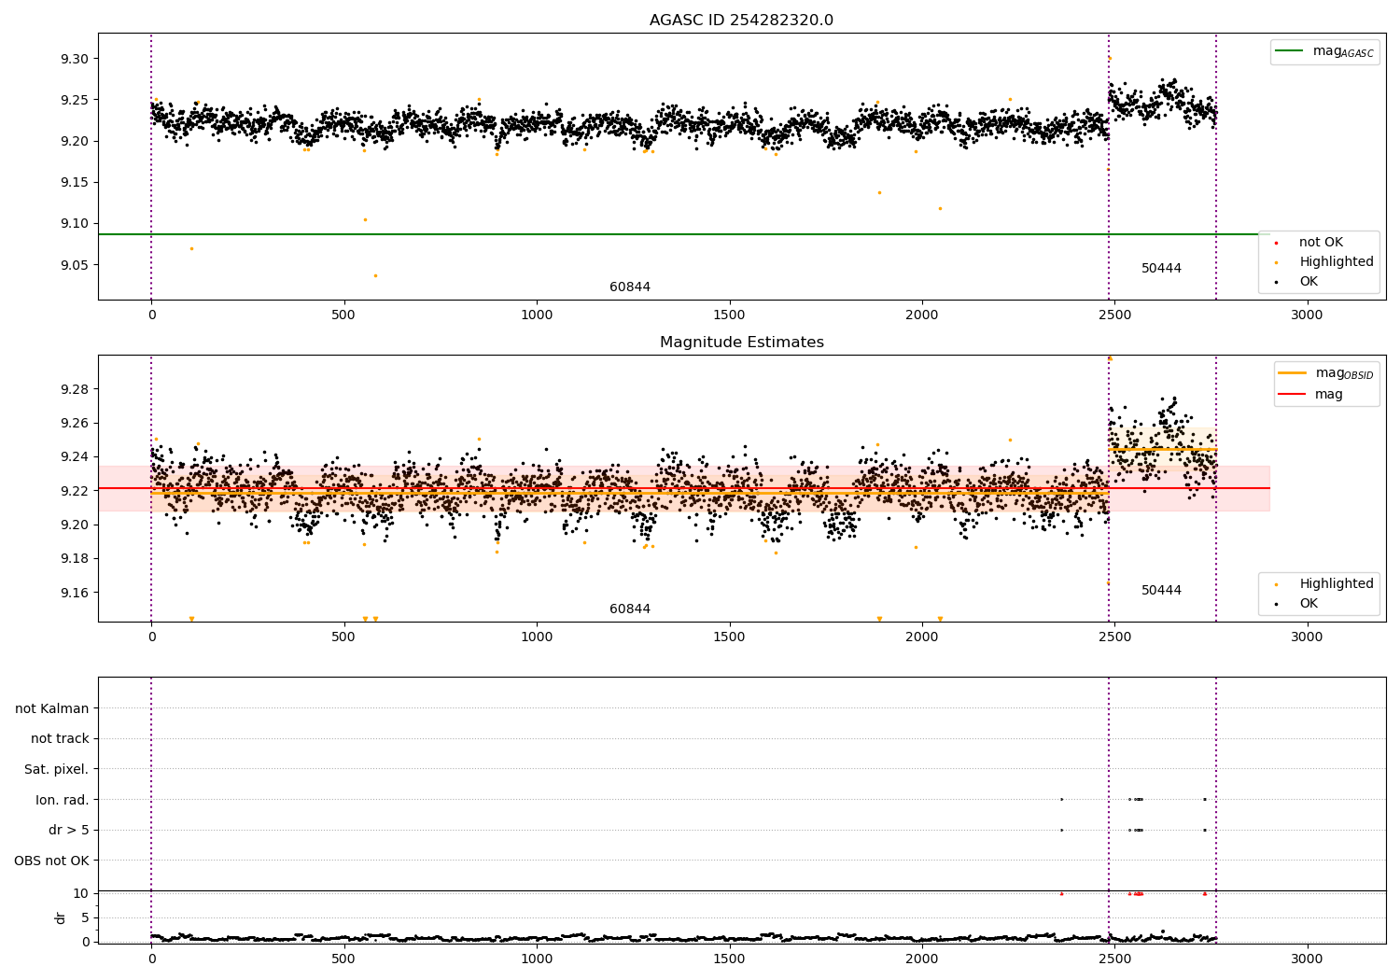Click the 'Ion. rad.' row label
The width and height of the screenshot is (1400, 980).
click(63, 800)
